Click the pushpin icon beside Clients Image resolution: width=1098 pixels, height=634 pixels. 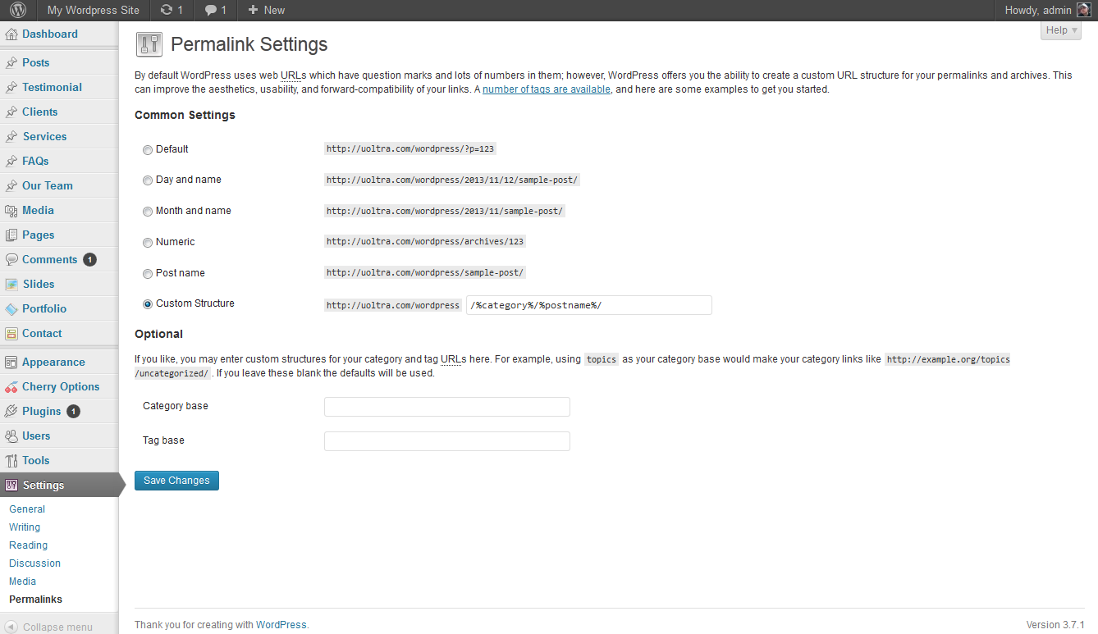click(11, 112)
